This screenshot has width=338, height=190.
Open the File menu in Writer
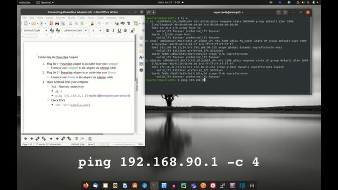pos(24,17)
